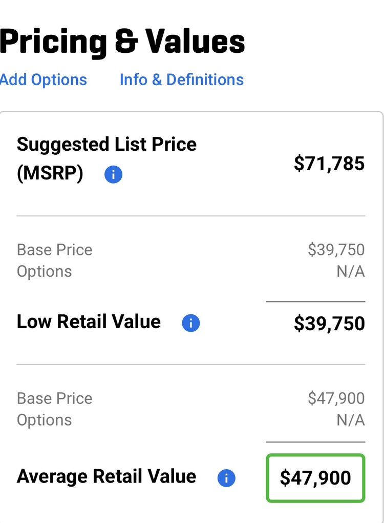Click the Options label above Average Retail Value
384x523 pixels.
tap(44, 420)
